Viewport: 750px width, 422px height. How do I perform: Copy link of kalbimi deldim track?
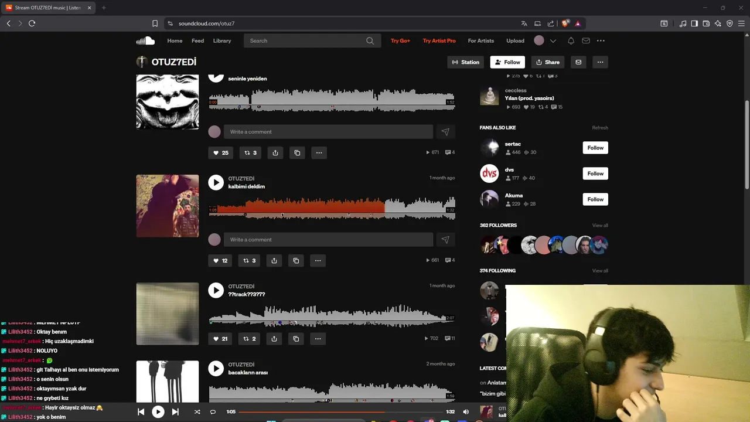(296, 260)
